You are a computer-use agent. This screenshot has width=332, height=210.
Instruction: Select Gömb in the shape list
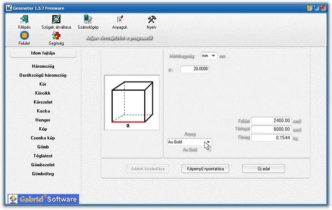coord(43,147)
